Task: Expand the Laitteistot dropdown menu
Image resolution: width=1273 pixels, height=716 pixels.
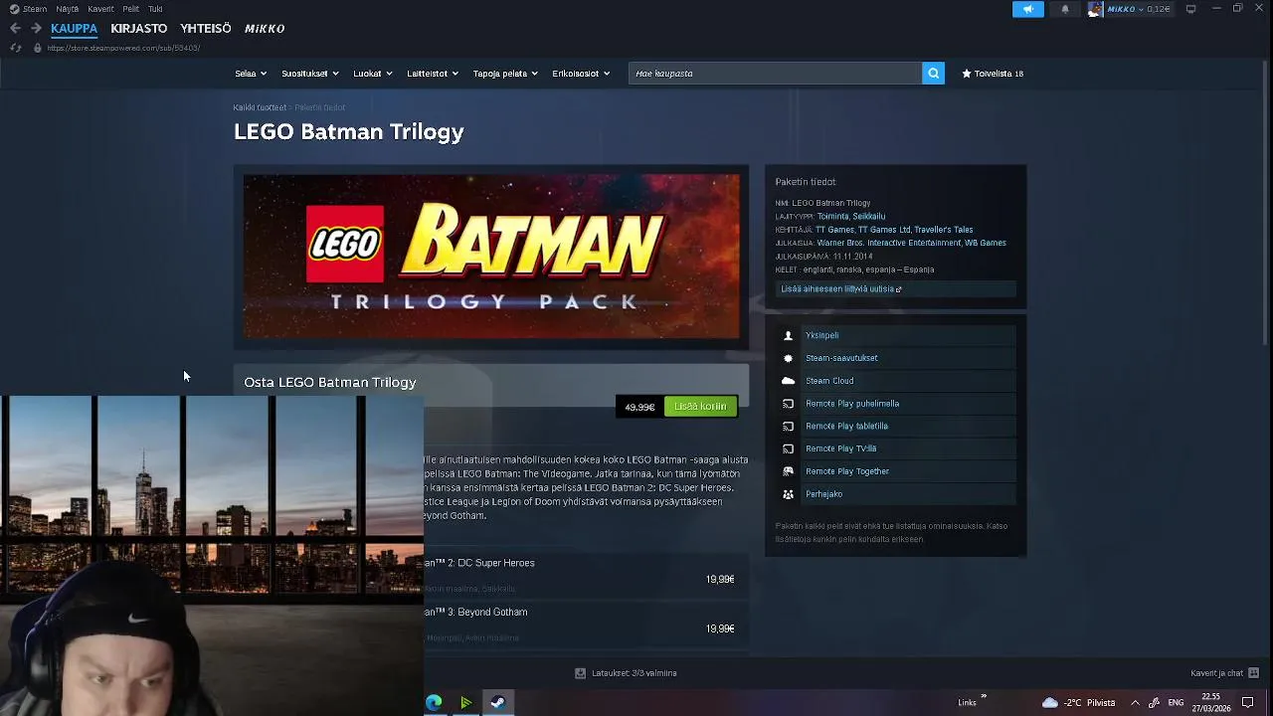Action: click(x=433, y=74)
